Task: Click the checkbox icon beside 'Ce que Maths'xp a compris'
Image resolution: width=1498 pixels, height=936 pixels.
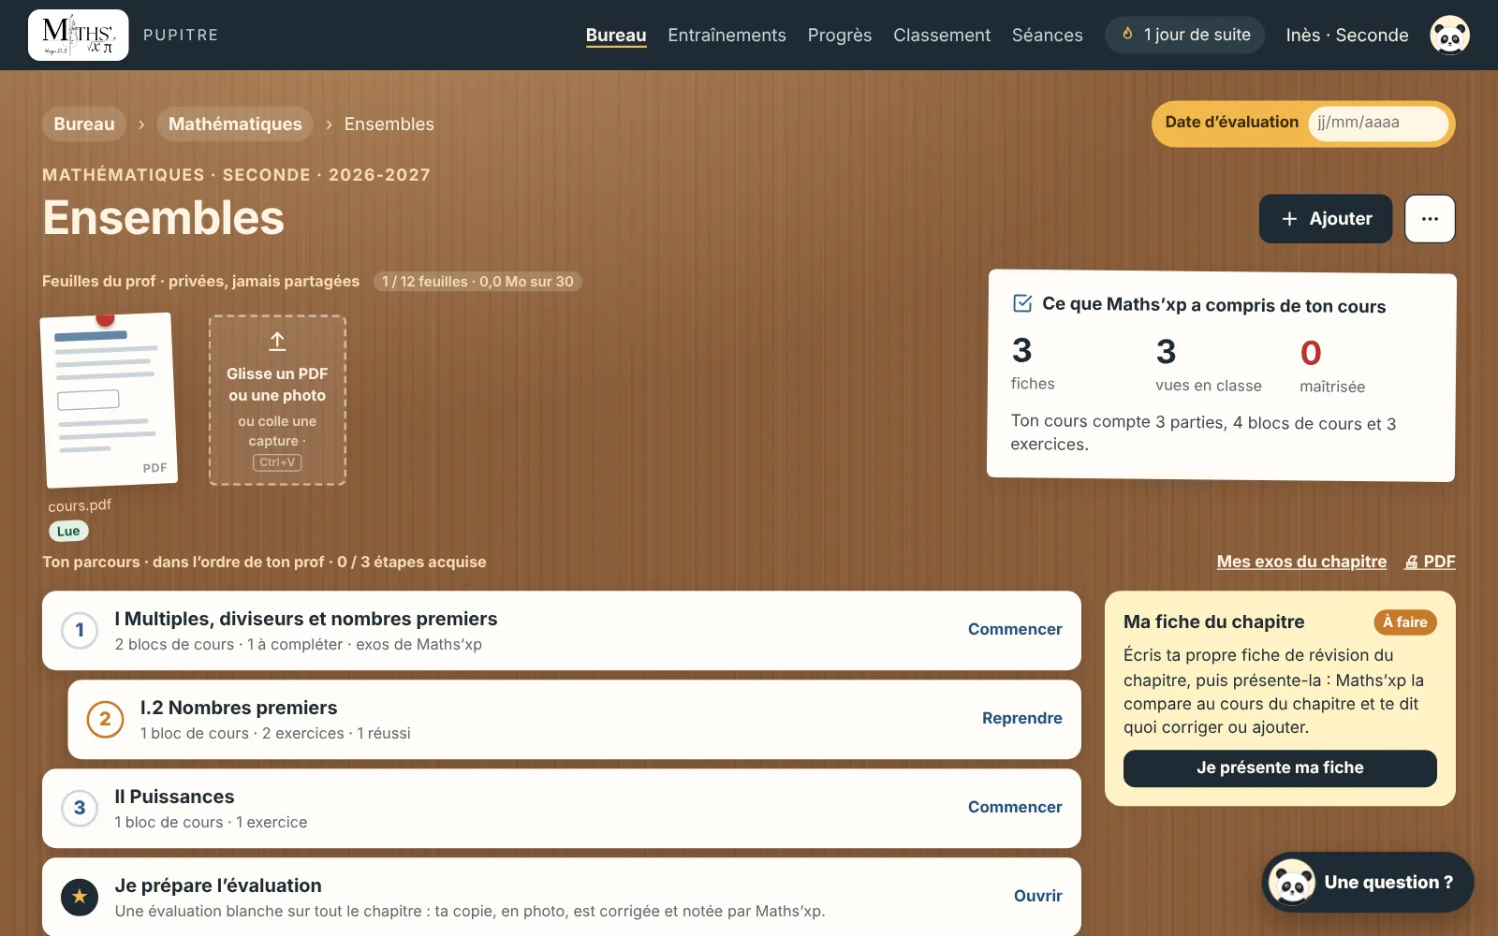Action: [x=1022, y=303]
